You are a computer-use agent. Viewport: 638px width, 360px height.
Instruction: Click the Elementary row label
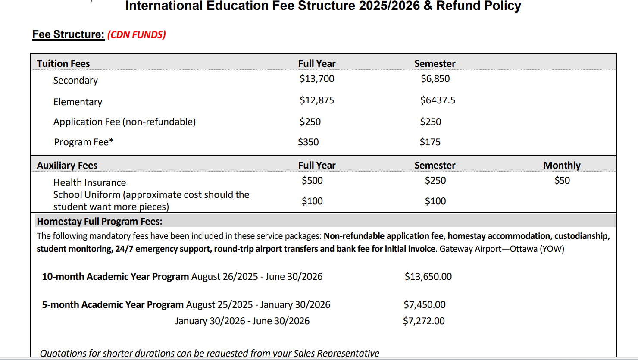pyautogui.click(x=78, y=102)
